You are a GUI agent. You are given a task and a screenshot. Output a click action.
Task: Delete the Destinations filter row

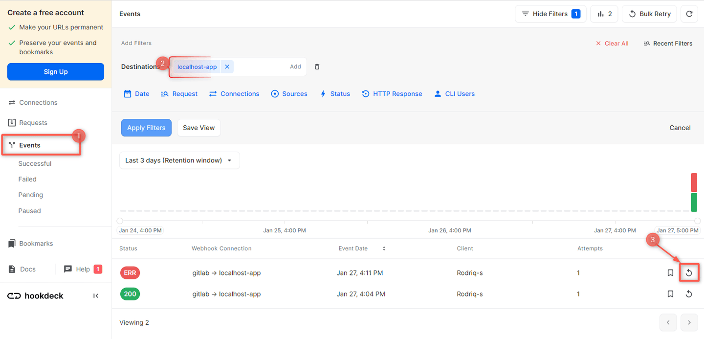317,66
